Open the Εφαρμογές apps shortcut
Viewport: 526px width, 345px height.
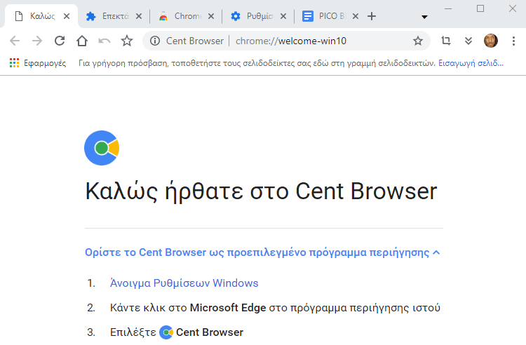[x=38, y=63]
